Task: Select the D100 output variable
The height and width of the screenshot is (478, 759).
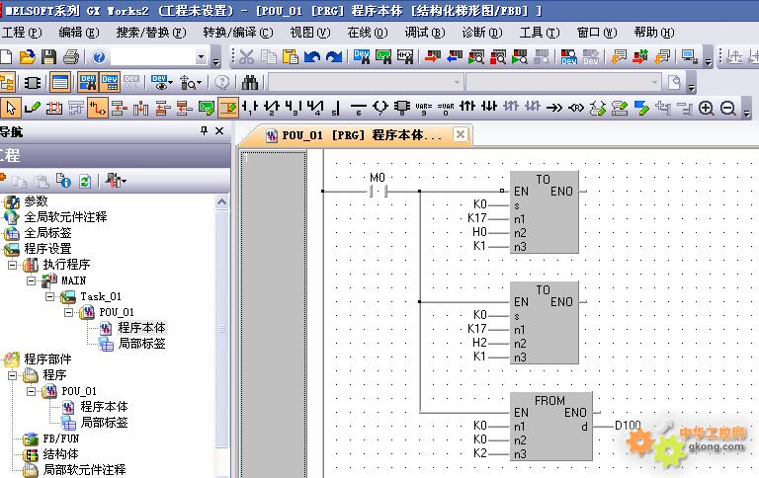Action: coord(628,426)
